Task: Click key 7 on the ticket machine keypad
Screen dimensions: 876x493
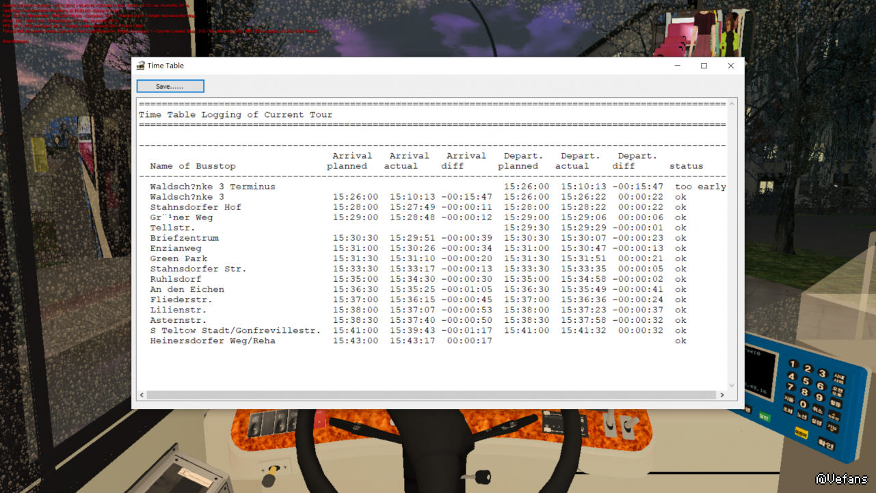Action: (x=790, y=388)
